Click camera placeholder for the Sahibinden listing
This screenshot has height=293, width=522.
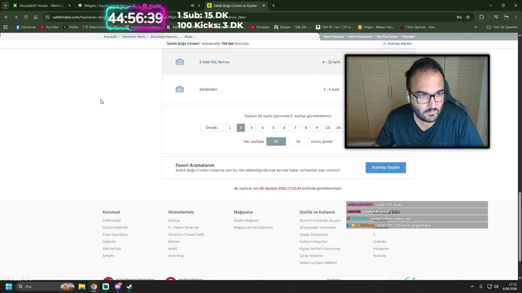click(179, 90)
